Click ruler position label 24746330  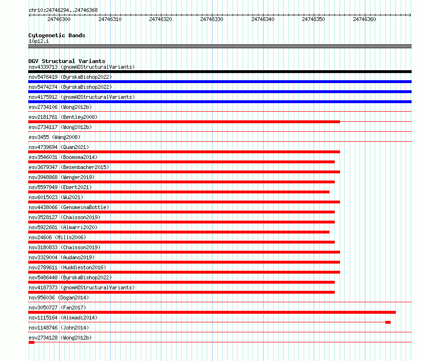[212, 19]
